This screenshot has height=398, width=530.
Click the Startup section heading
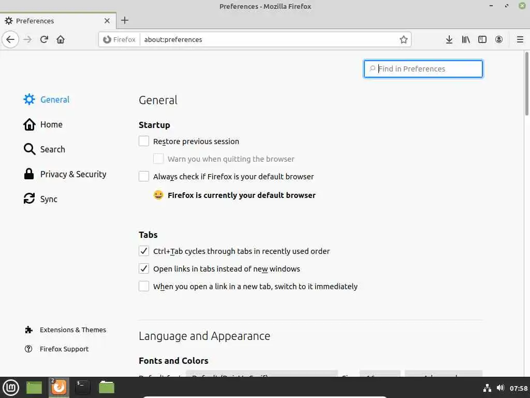154,125
